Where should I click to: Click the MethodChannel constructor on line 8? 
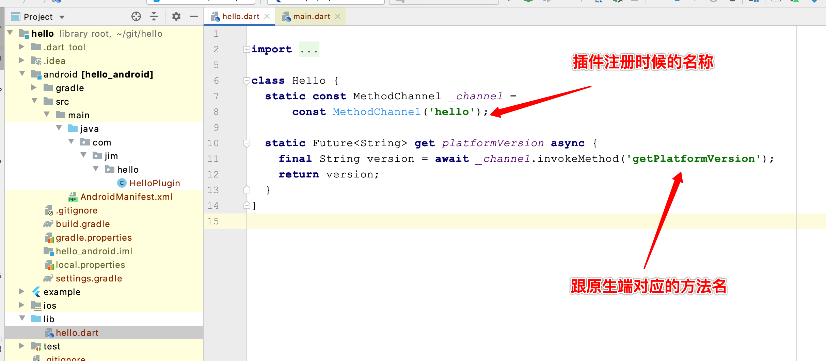(x=377, y=112)
